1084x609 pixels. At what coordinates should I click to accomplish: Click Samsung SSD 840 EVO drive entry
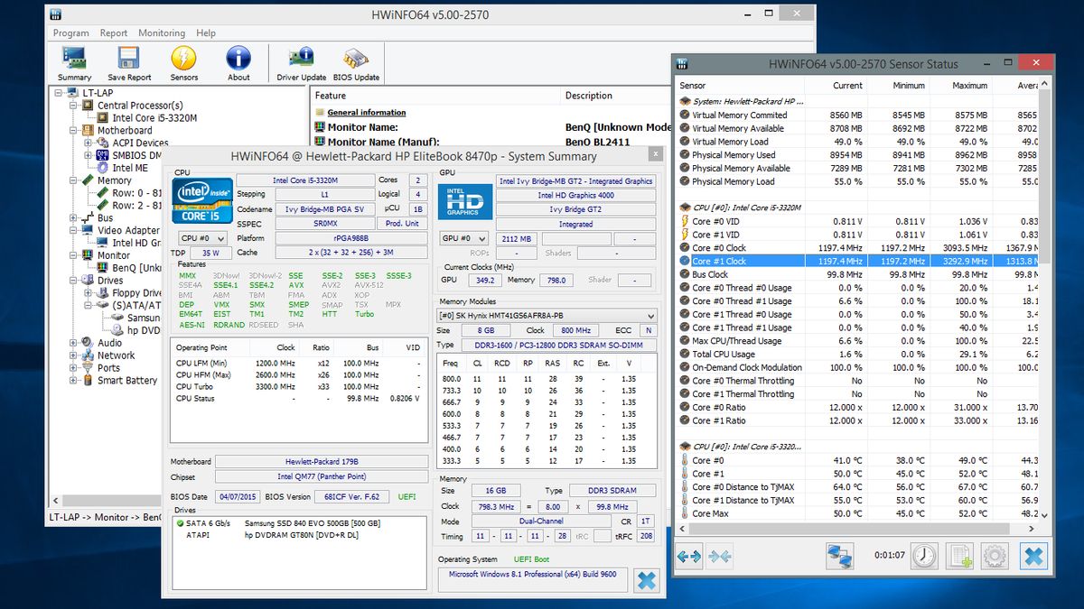pos(298,523)
